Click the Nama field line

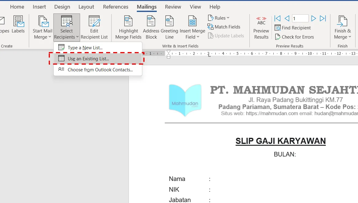[x=190, y=179]
